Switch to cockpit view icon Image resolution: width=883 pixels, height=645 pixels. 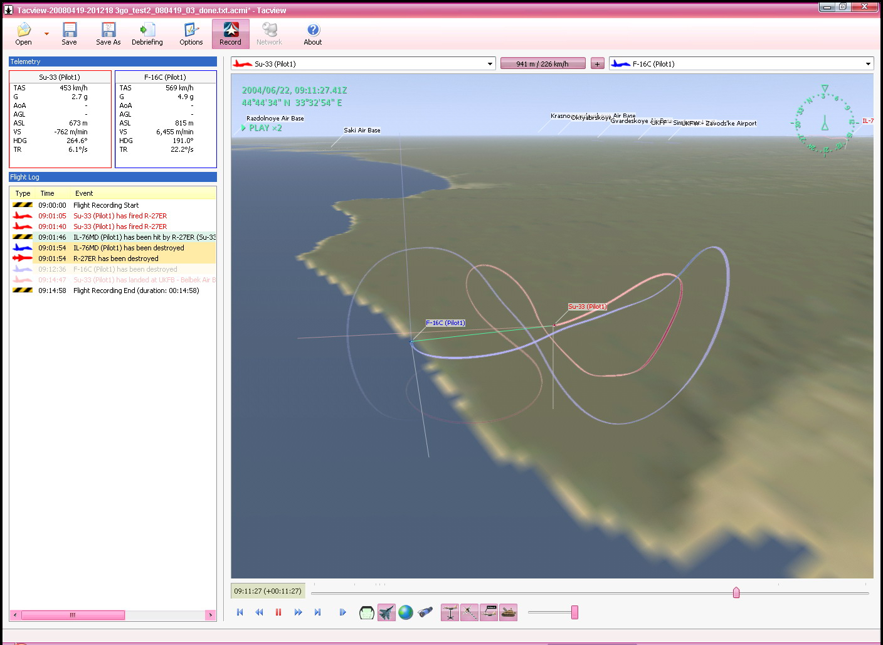coord(367,612)
